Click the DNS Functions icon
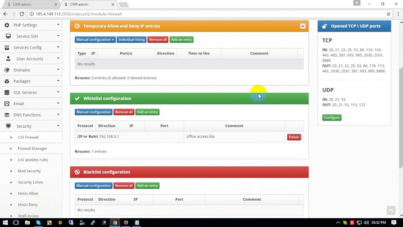Screen dimensions: 403x227 coord(7,115)
